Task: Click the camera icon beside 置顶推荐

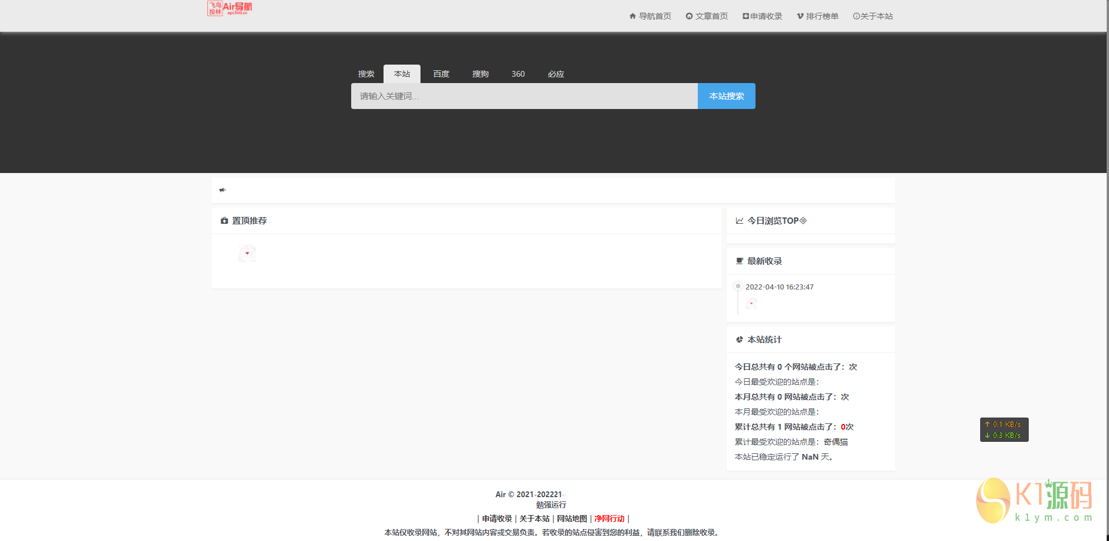Action: pos(224,220)
